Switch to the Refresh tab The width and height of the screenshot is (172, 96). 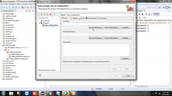click(74, 18)
